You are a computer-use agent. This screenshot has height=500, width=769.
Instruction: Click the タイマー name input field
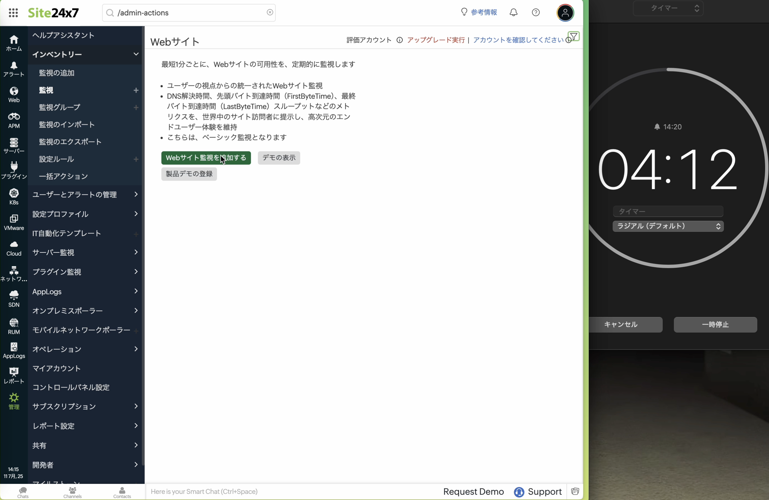tap(668, 212)
